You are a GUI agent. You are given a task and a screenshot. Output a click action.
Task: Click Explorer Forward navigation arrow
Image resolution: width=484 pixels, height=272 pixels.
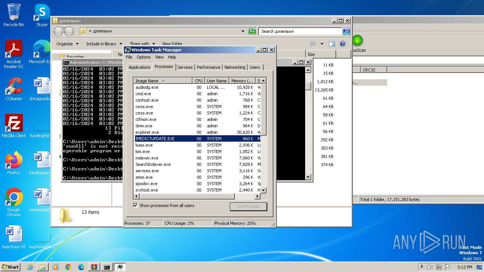coord(69,31)
